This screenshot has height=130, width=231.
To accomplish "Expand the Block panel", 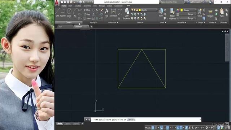I will (163, 22).
